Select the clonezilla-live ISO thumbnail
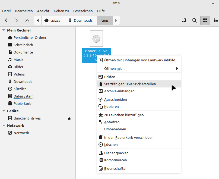Image resolution: width=219 pixels, height=179 pixels. coord(96,38)
